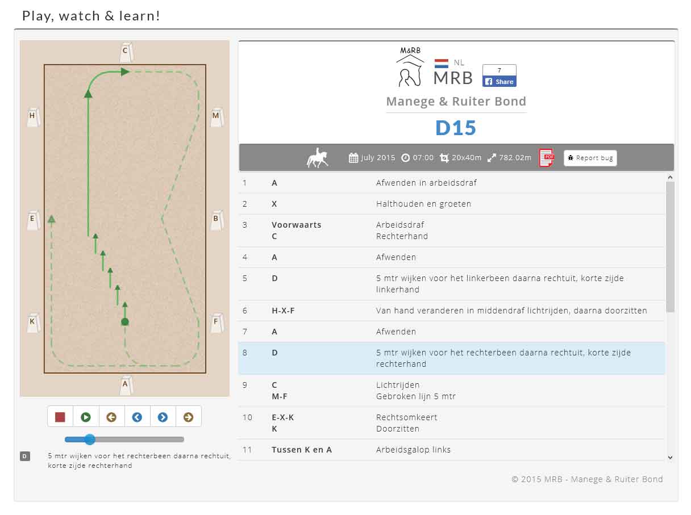Select step 9 Lichtrijden row
This screenshot has width=691, height=515.
pos(451,391)
